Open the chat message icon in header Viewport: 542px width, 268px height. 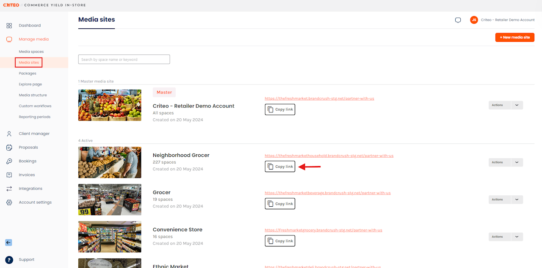coord(458,20)
